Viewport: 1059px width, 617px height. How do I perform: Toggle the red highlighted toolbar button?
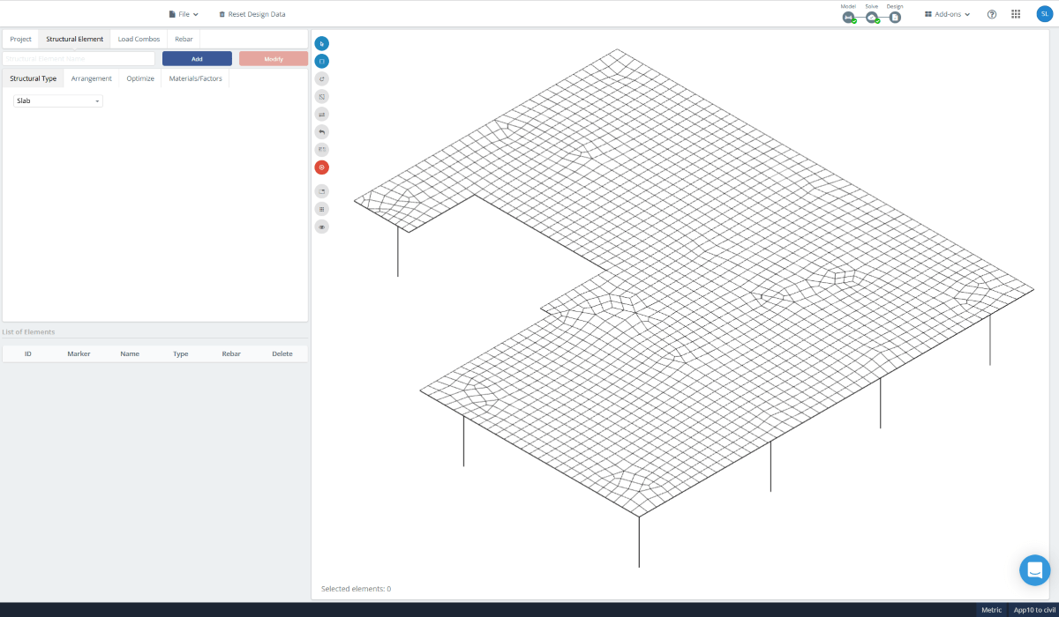(321, 167)
